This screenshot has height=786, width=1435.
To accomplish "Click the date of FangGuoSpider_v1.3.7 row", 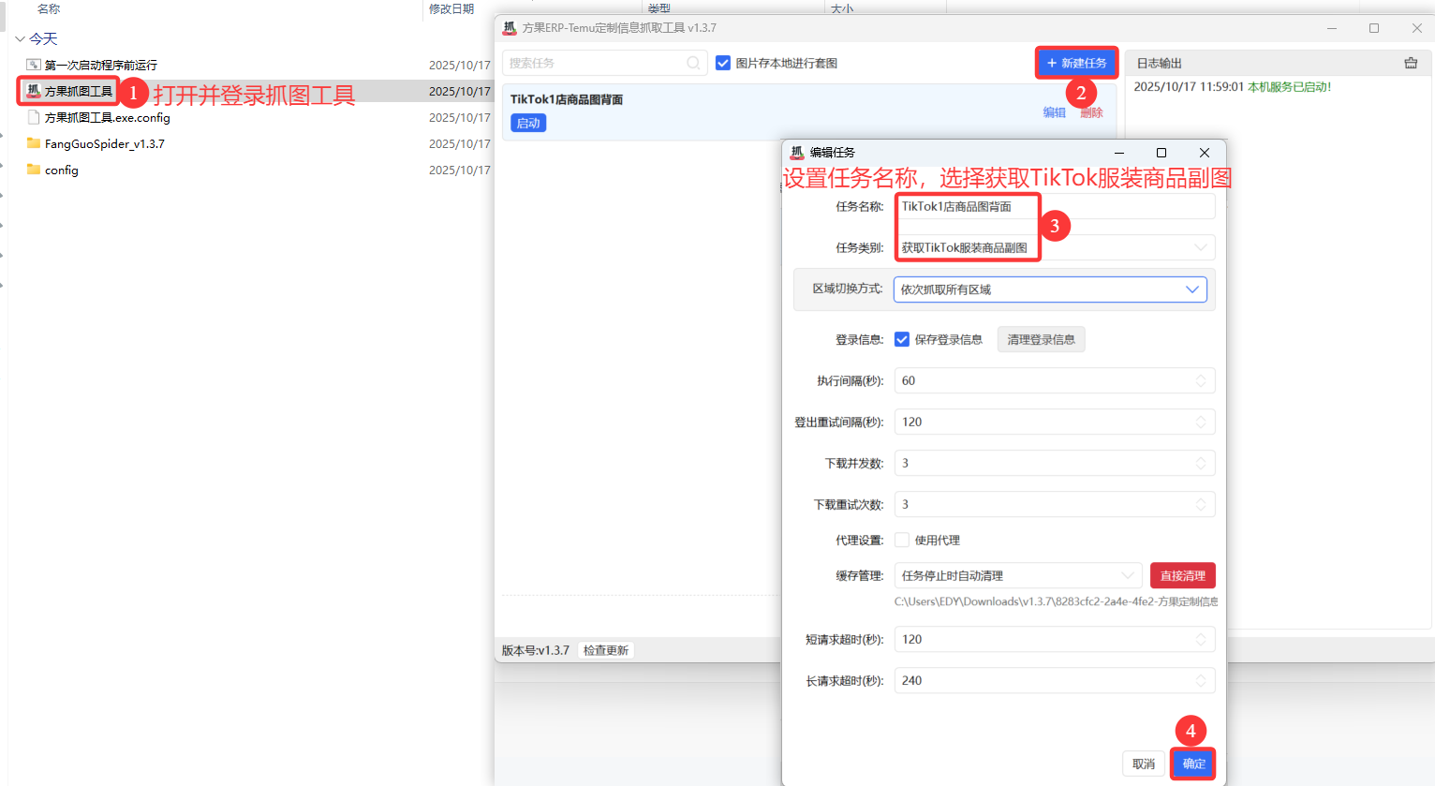I will pos(460,143).
